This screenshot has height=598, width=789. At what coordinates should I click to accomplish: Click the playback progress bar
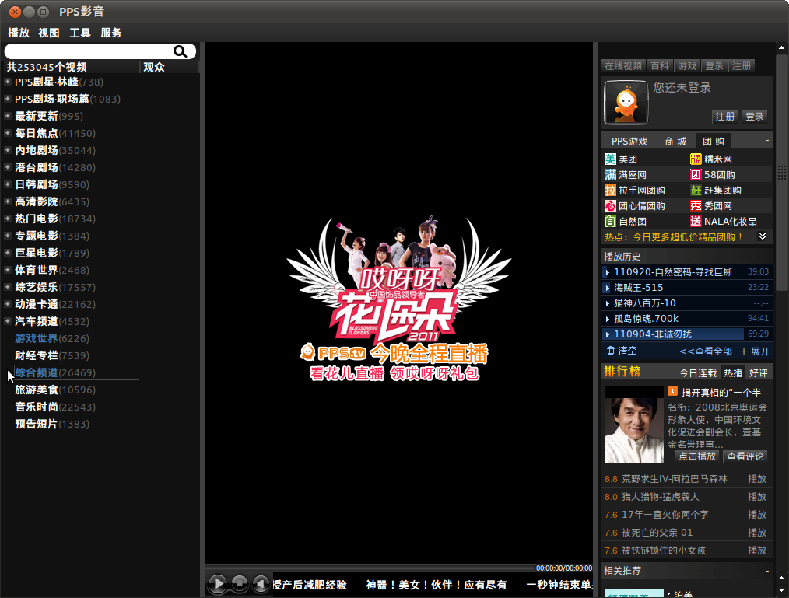(370, 568)
